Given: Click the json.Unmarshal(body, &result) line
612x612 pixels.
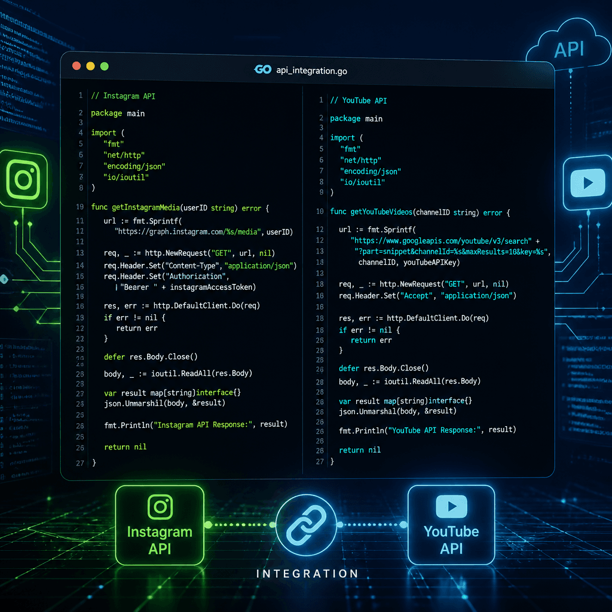Looking at the screenshot, I should (397, 411).
